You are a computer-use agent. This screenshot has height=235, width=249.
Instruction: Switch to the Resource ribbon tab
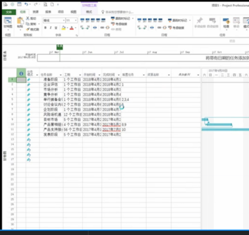tap(35, 12)
